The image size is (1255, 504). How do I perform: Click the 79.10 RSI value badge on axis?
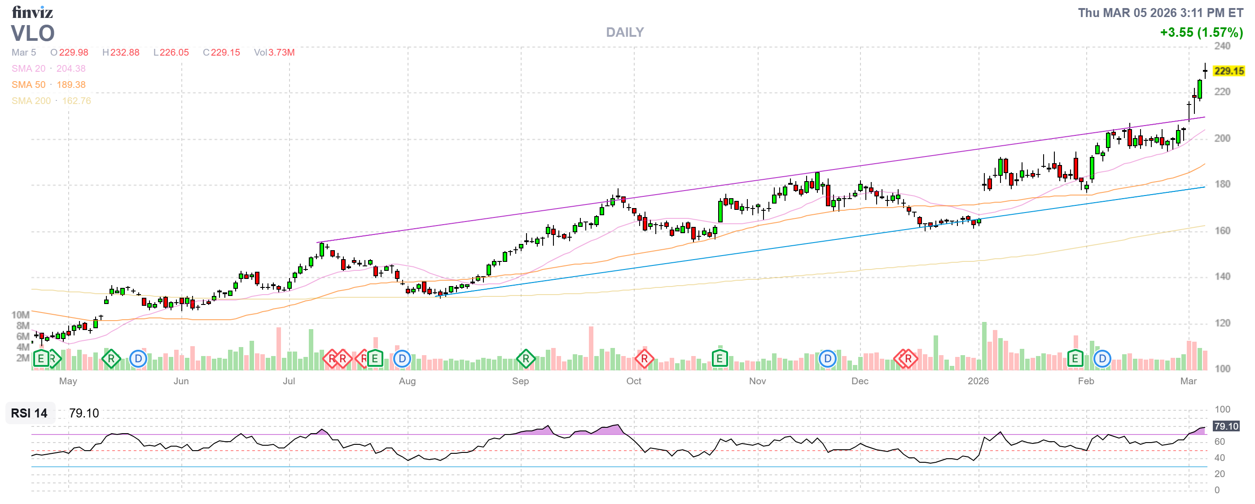tap(1226, 426)
